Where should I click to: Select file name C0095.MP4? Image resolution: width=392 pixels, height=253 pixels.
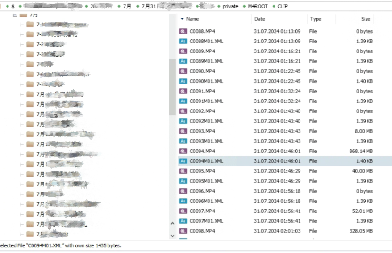[x=202, y=171]
